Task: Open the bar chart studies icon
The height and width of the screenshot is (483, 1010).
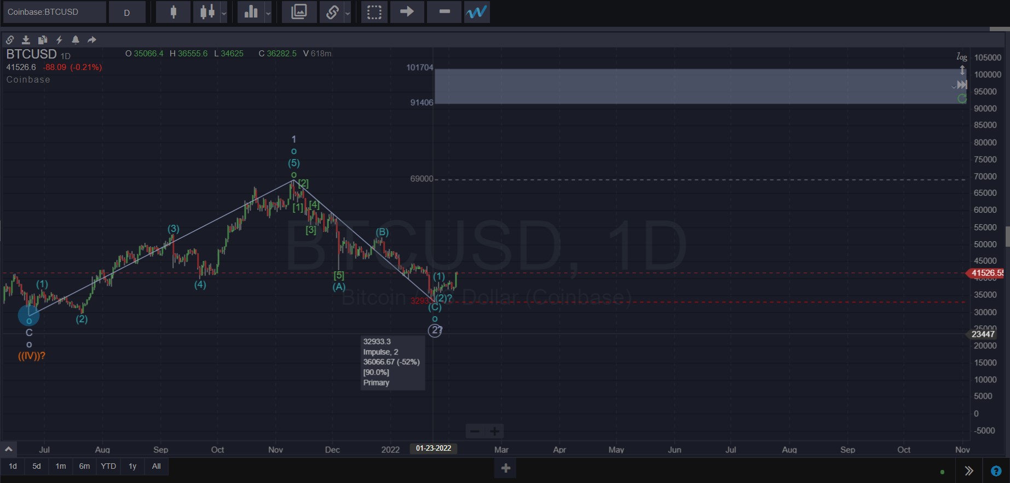Action: [251, 12]
